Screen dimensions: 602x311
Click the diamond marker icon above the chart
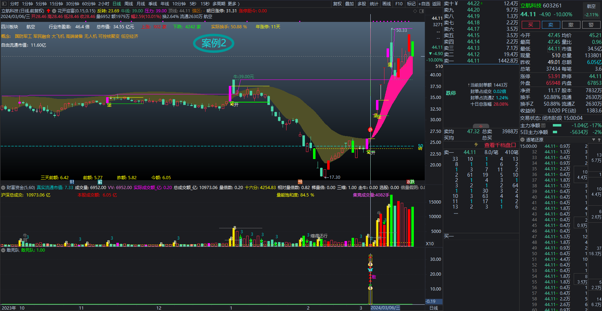[415, 11]
